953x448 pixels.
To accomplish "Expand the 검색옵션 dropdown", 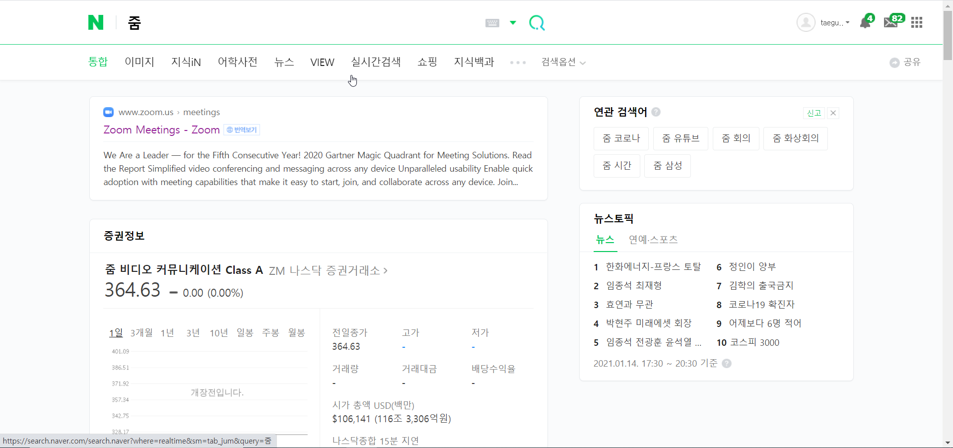I will click(563, 62).
